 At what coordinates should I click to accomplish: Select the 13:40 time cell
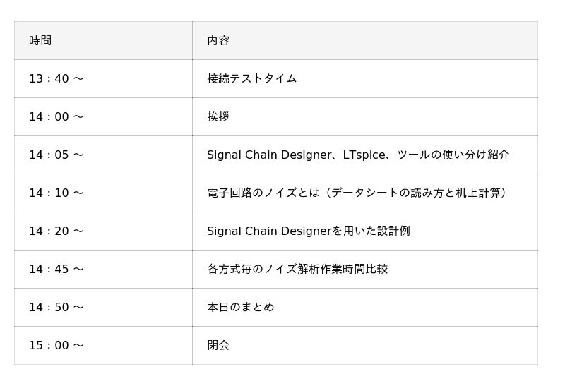click(x=103, y=78)
